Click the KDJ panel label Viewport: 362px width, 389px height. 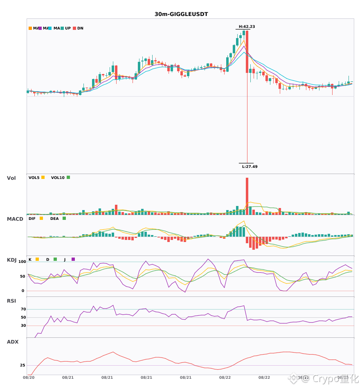pyautogui.click(x=11, y=260)
